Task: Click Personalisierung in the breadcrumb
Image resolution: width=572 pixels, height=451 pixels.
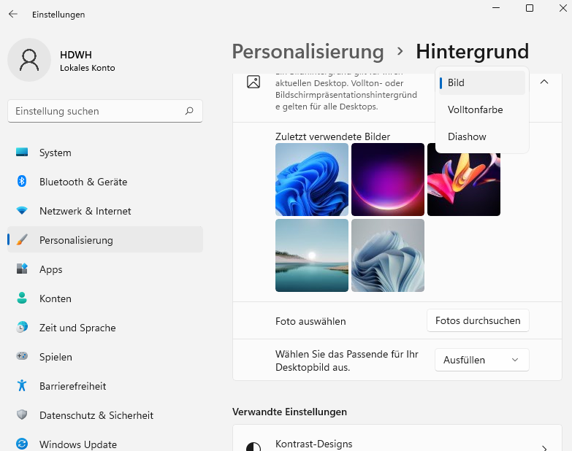Action: 308,51
